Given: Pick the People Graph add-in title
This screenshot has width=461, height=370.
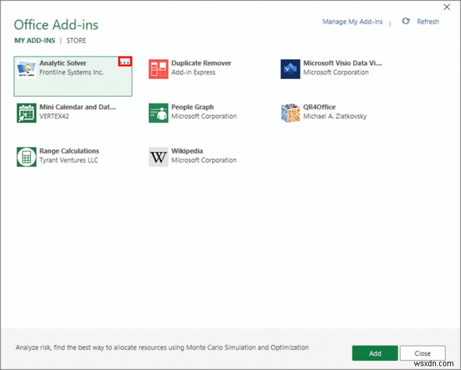Looking at the screenshot, I should tap(192, 107).
